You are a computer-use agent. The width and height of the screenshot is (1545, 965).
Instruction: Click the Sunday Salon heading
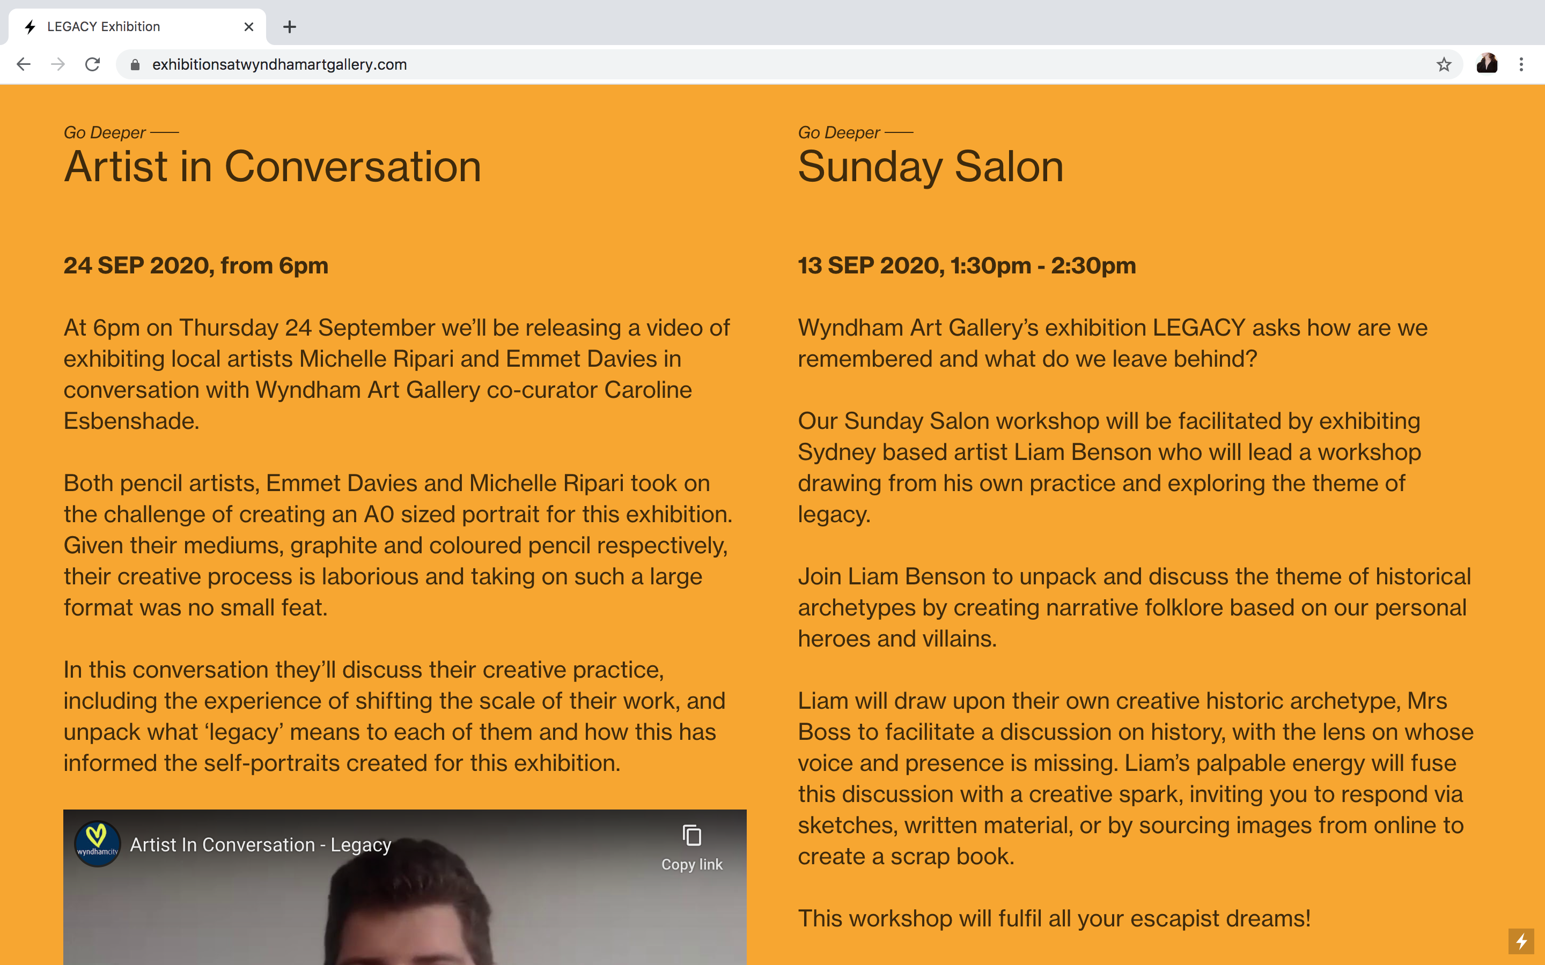[931, 167]
